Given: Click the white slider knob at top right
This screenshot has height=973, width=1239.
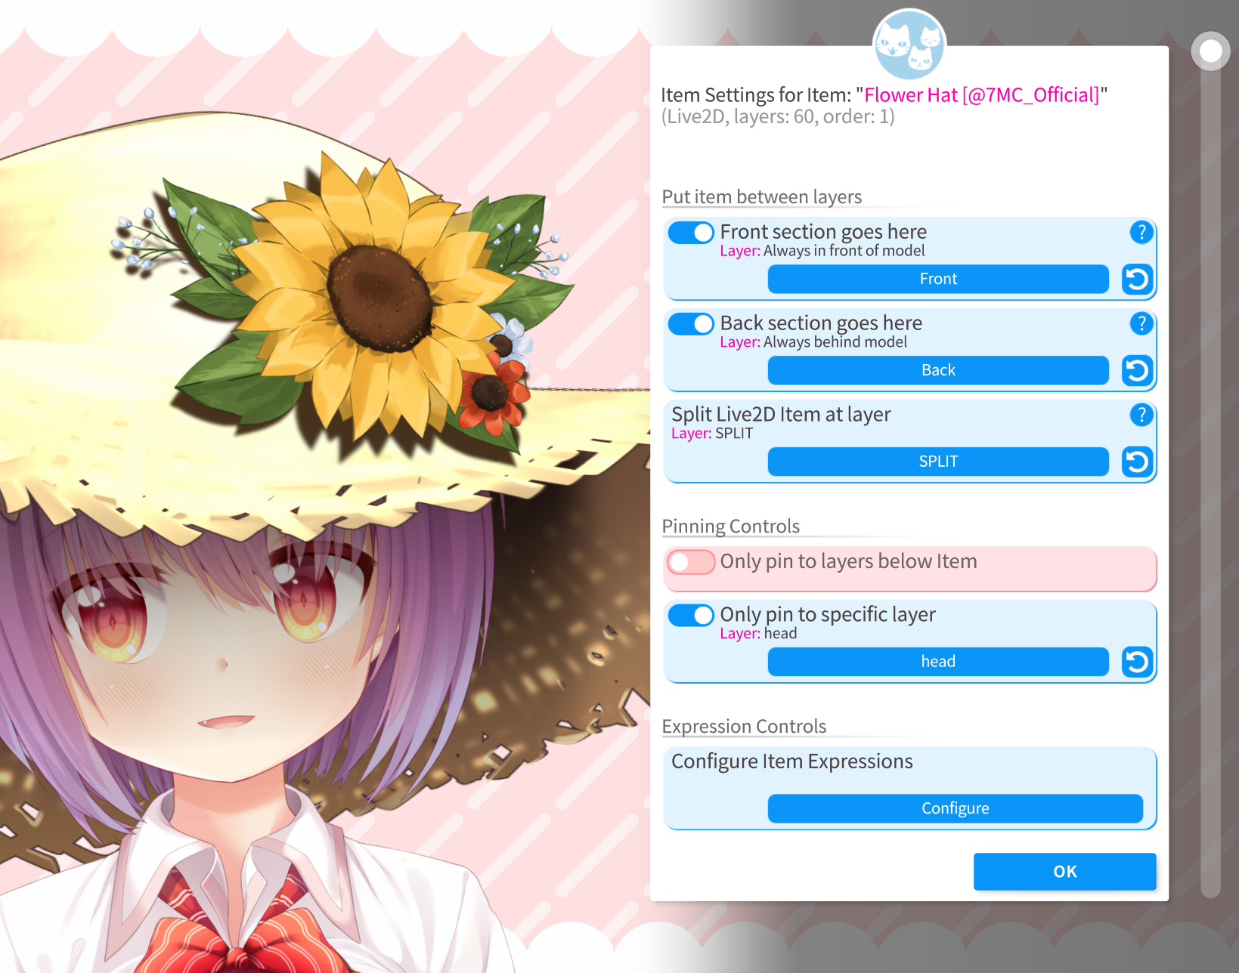Looking at the screenshot, I should (1211, 51).
